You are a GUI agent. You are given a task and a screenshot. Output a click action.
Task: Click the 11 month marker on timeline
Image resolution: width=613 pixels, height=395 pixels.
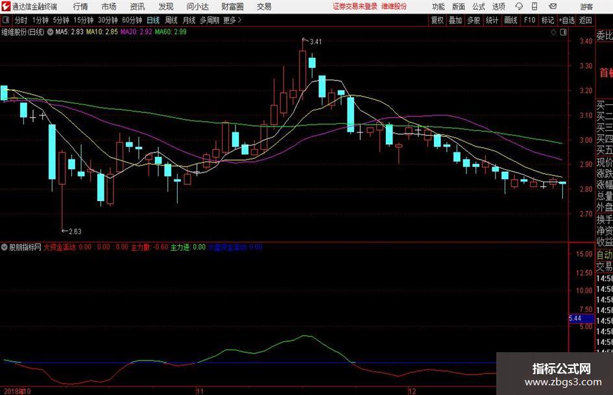point(200,391)
